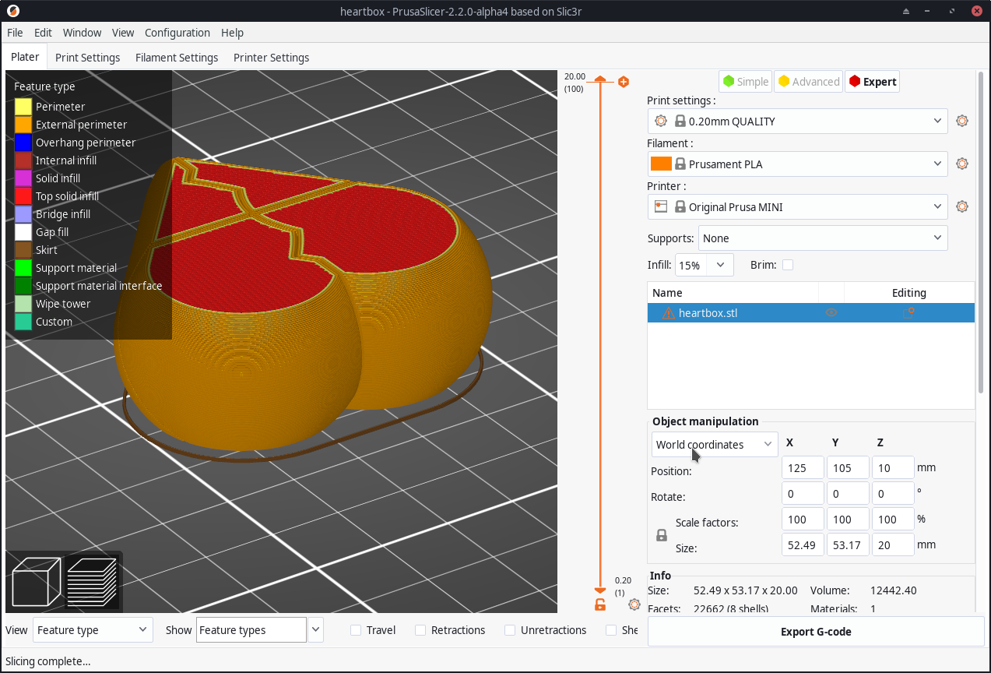991x673 pixels.
Task: Click the Show feature types text field
Action: [251, 630]
